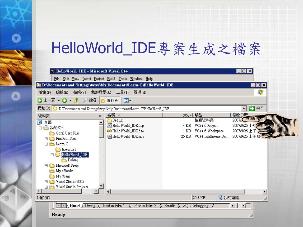Sort by the 類型 column header
The width and height of the screenshot is (303, 227).
click(212, 115)
